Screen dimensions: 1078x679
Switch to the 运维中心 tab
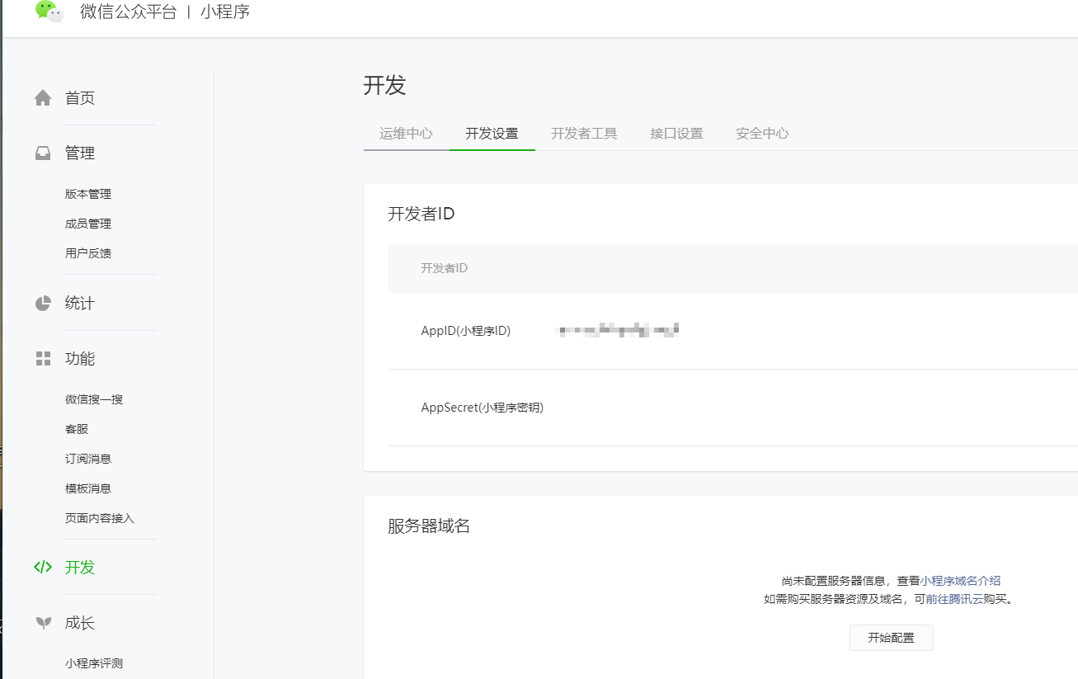(x=406, y=134)
